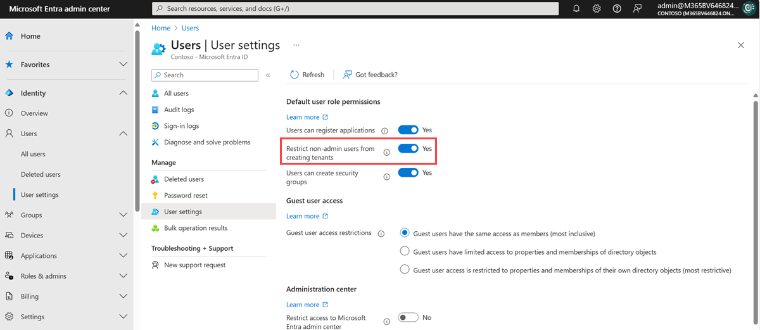Image resolution: width=760 pixels, height=330 pixels.
Task: Click the top resource search box
Action: pos(355,9)
